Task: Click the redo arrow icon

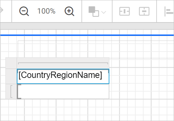Action: pyautogui.click(x=2, y=10)
